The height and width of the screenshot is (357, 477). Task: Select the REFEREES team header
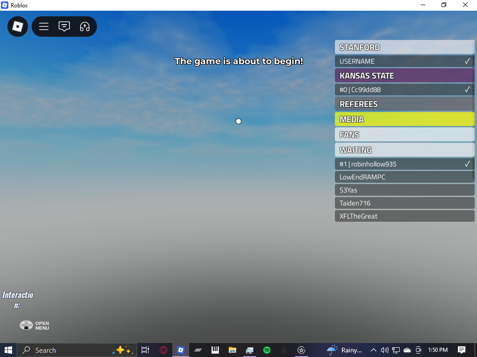[405, 104]
